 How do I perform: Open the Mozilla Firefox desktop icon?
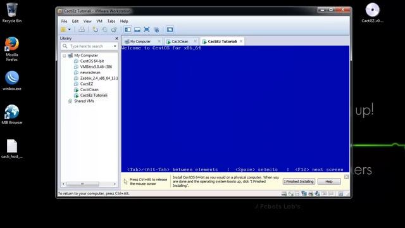click(x=12, y=49)
